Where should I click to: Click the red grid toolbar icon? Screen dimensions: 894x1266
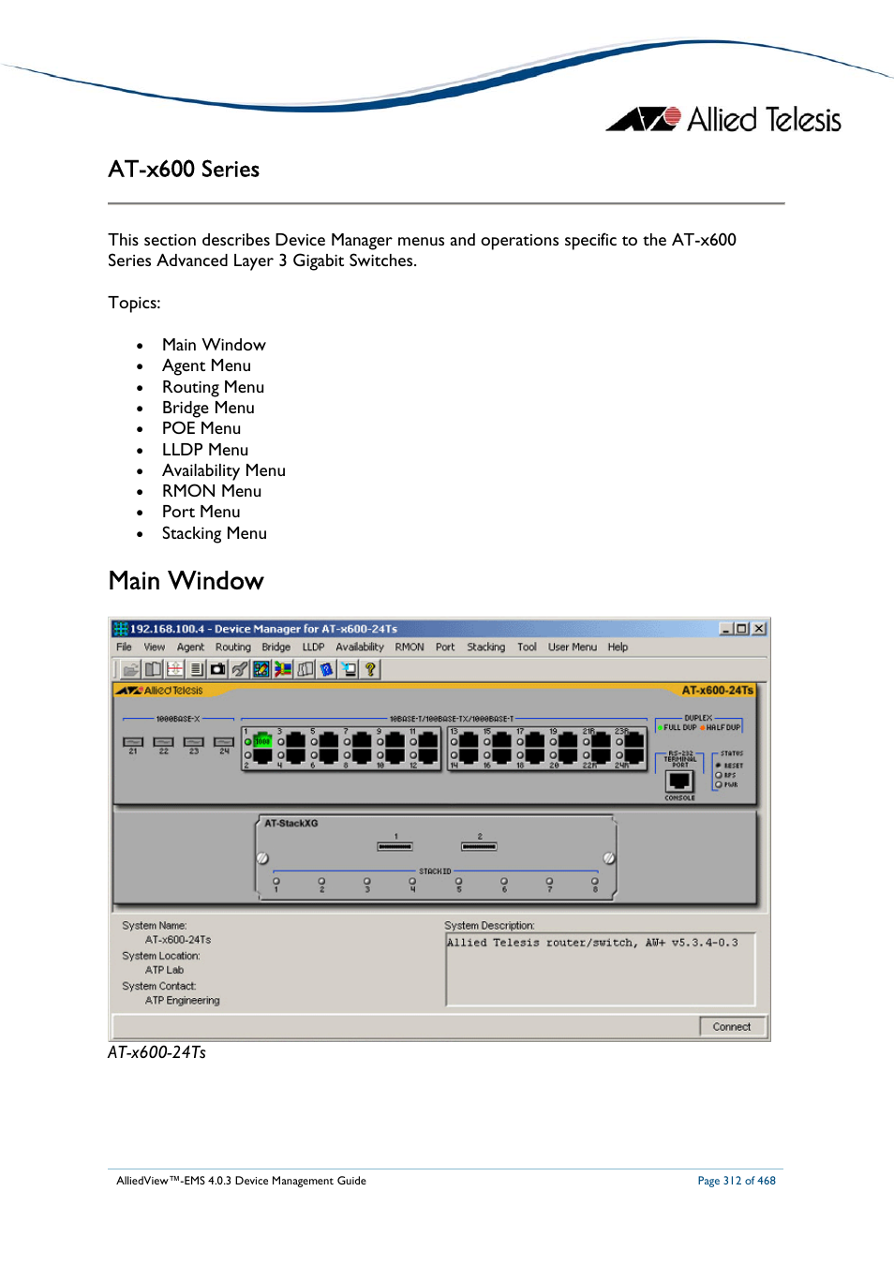coord(174,669)
